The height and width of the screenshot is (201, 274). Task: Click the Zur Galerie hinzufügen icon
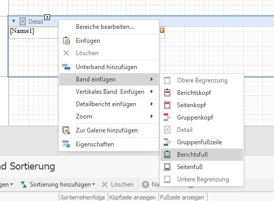click(66, 130)
